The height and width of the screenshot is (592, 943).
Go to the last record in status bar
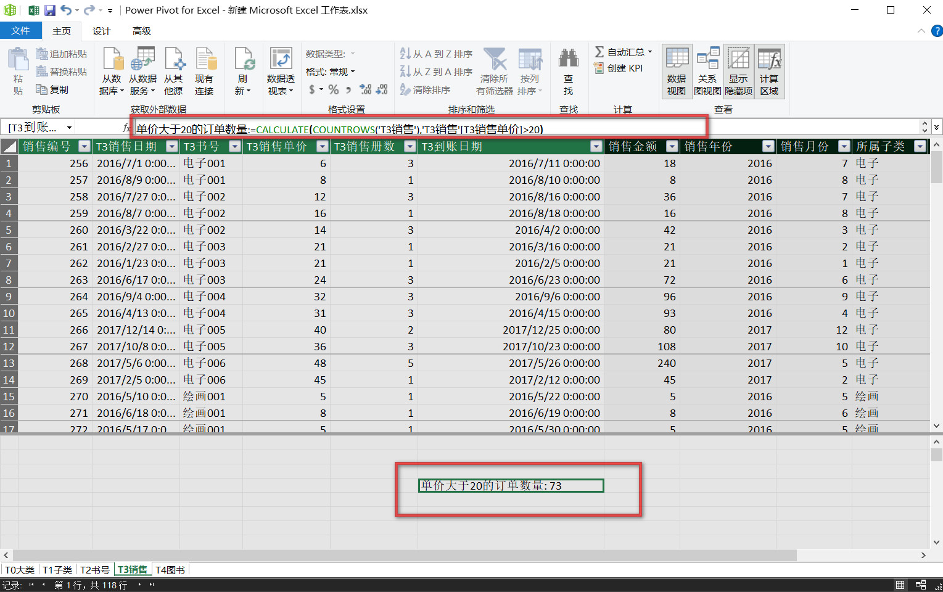coord(152,585)
